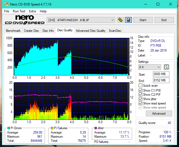Minimize the Nero CD-DVD Speed window
The height and width of the screenshot is (147, 179).
tap(146, 4)
